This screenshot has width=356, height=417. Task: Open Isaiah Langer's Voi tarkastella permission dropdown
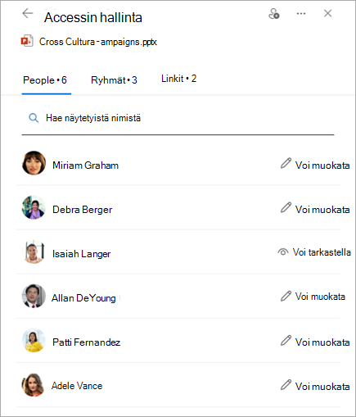tap(314, 252)
